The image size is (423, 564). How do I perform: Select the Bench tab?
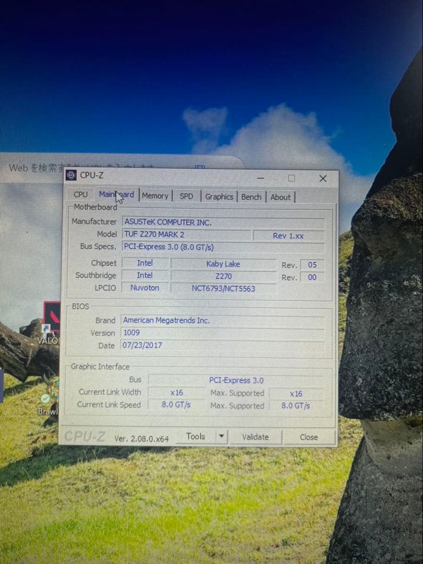click(251, 197)
